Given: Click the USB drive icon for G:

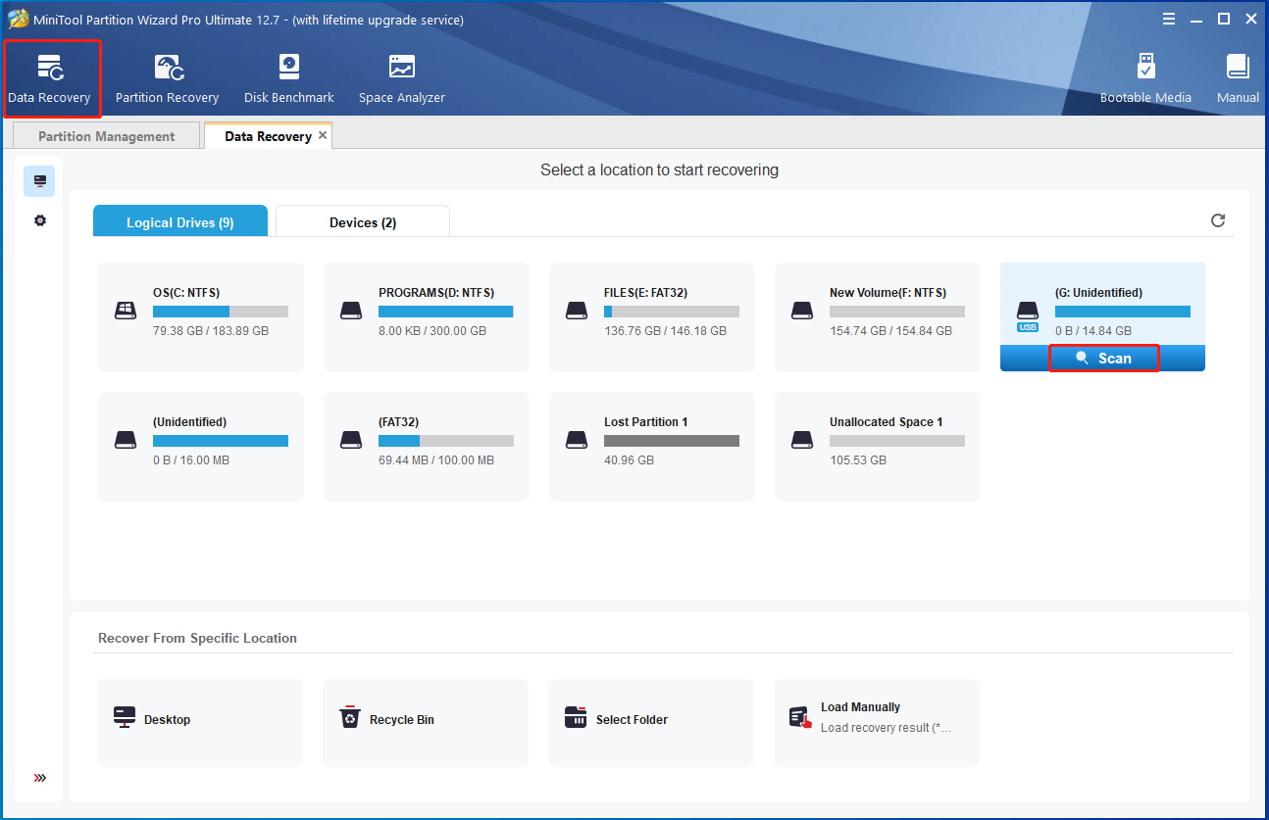Looking at the screenshot, I should (x=1028, y=315).
